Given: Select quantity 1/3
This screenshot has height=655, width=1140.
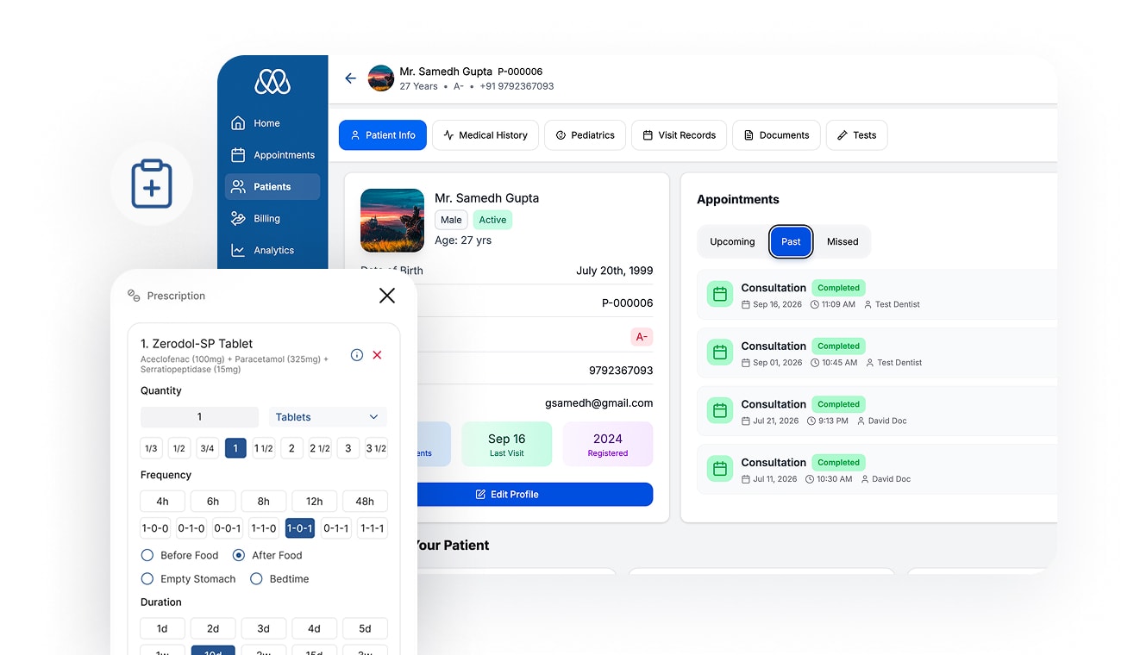Looking at the screenshot, I should coord(151,448).
